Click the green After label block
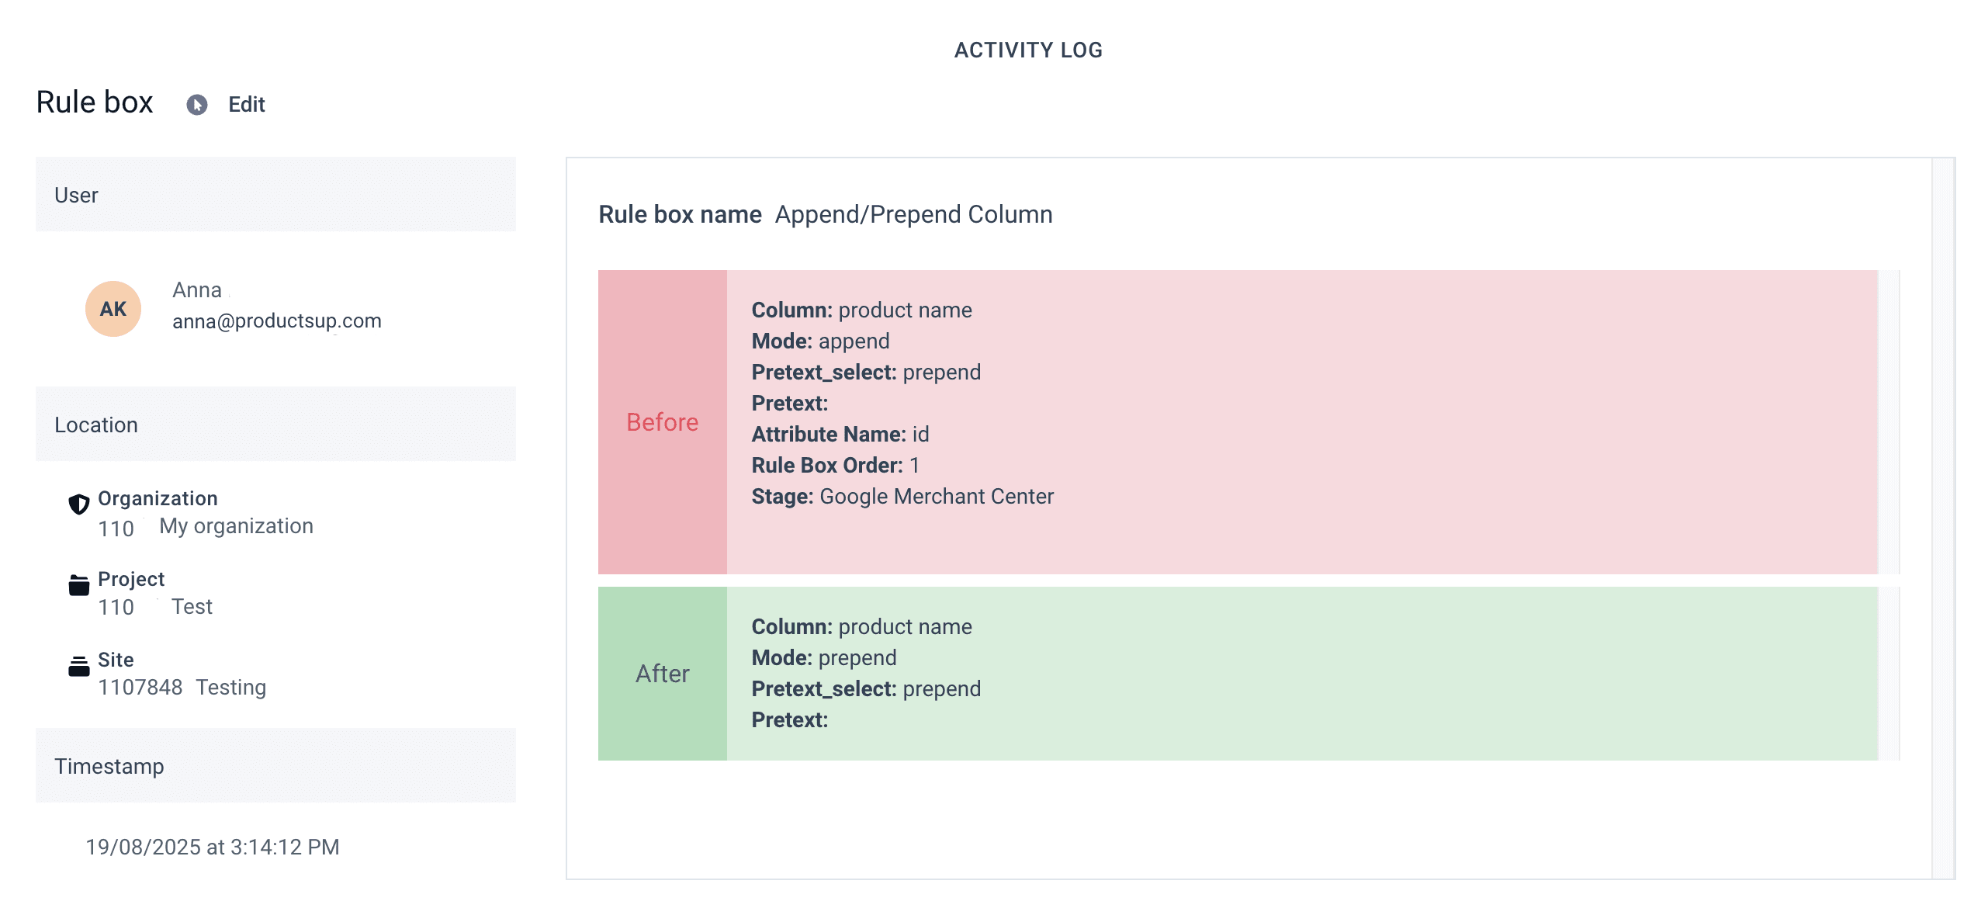This screenshot has height=922, width=1988. (x=662, y=674)
